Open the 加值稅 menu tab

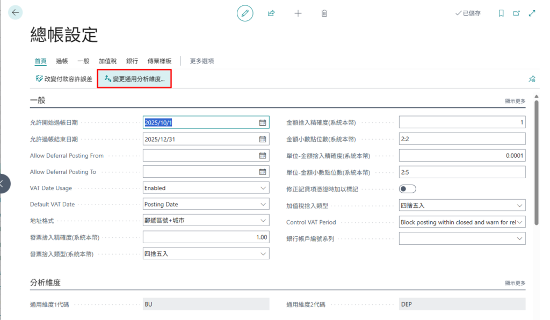[x=107, y=61]
